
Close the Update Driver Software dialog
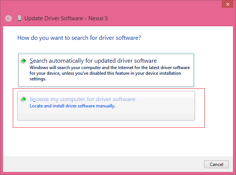pos(226,4)
